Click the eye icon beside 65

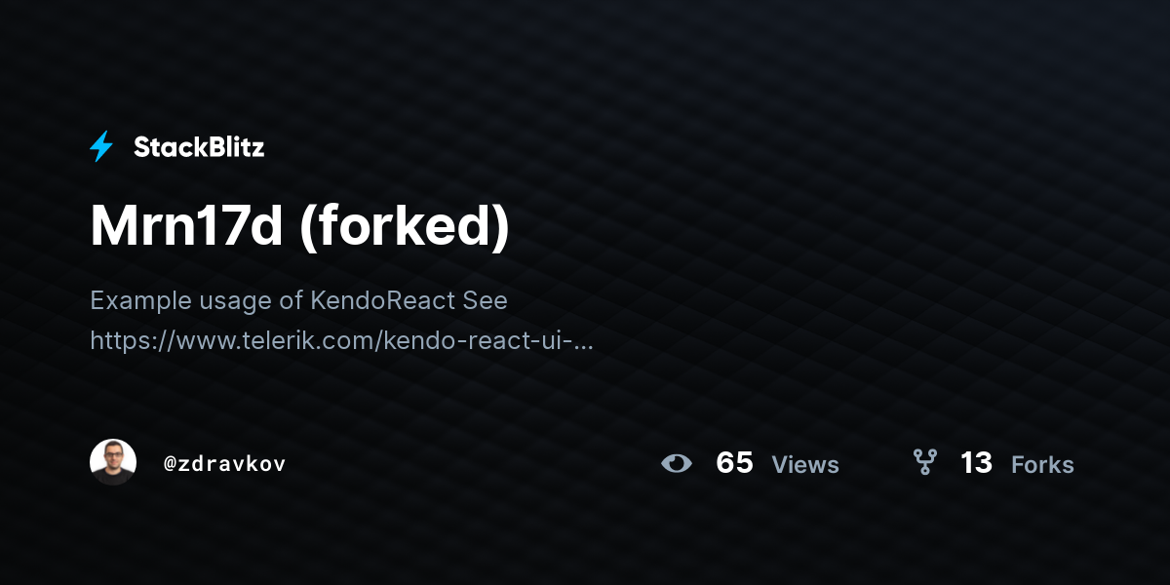pyautogui.click(x=677, y=463)
